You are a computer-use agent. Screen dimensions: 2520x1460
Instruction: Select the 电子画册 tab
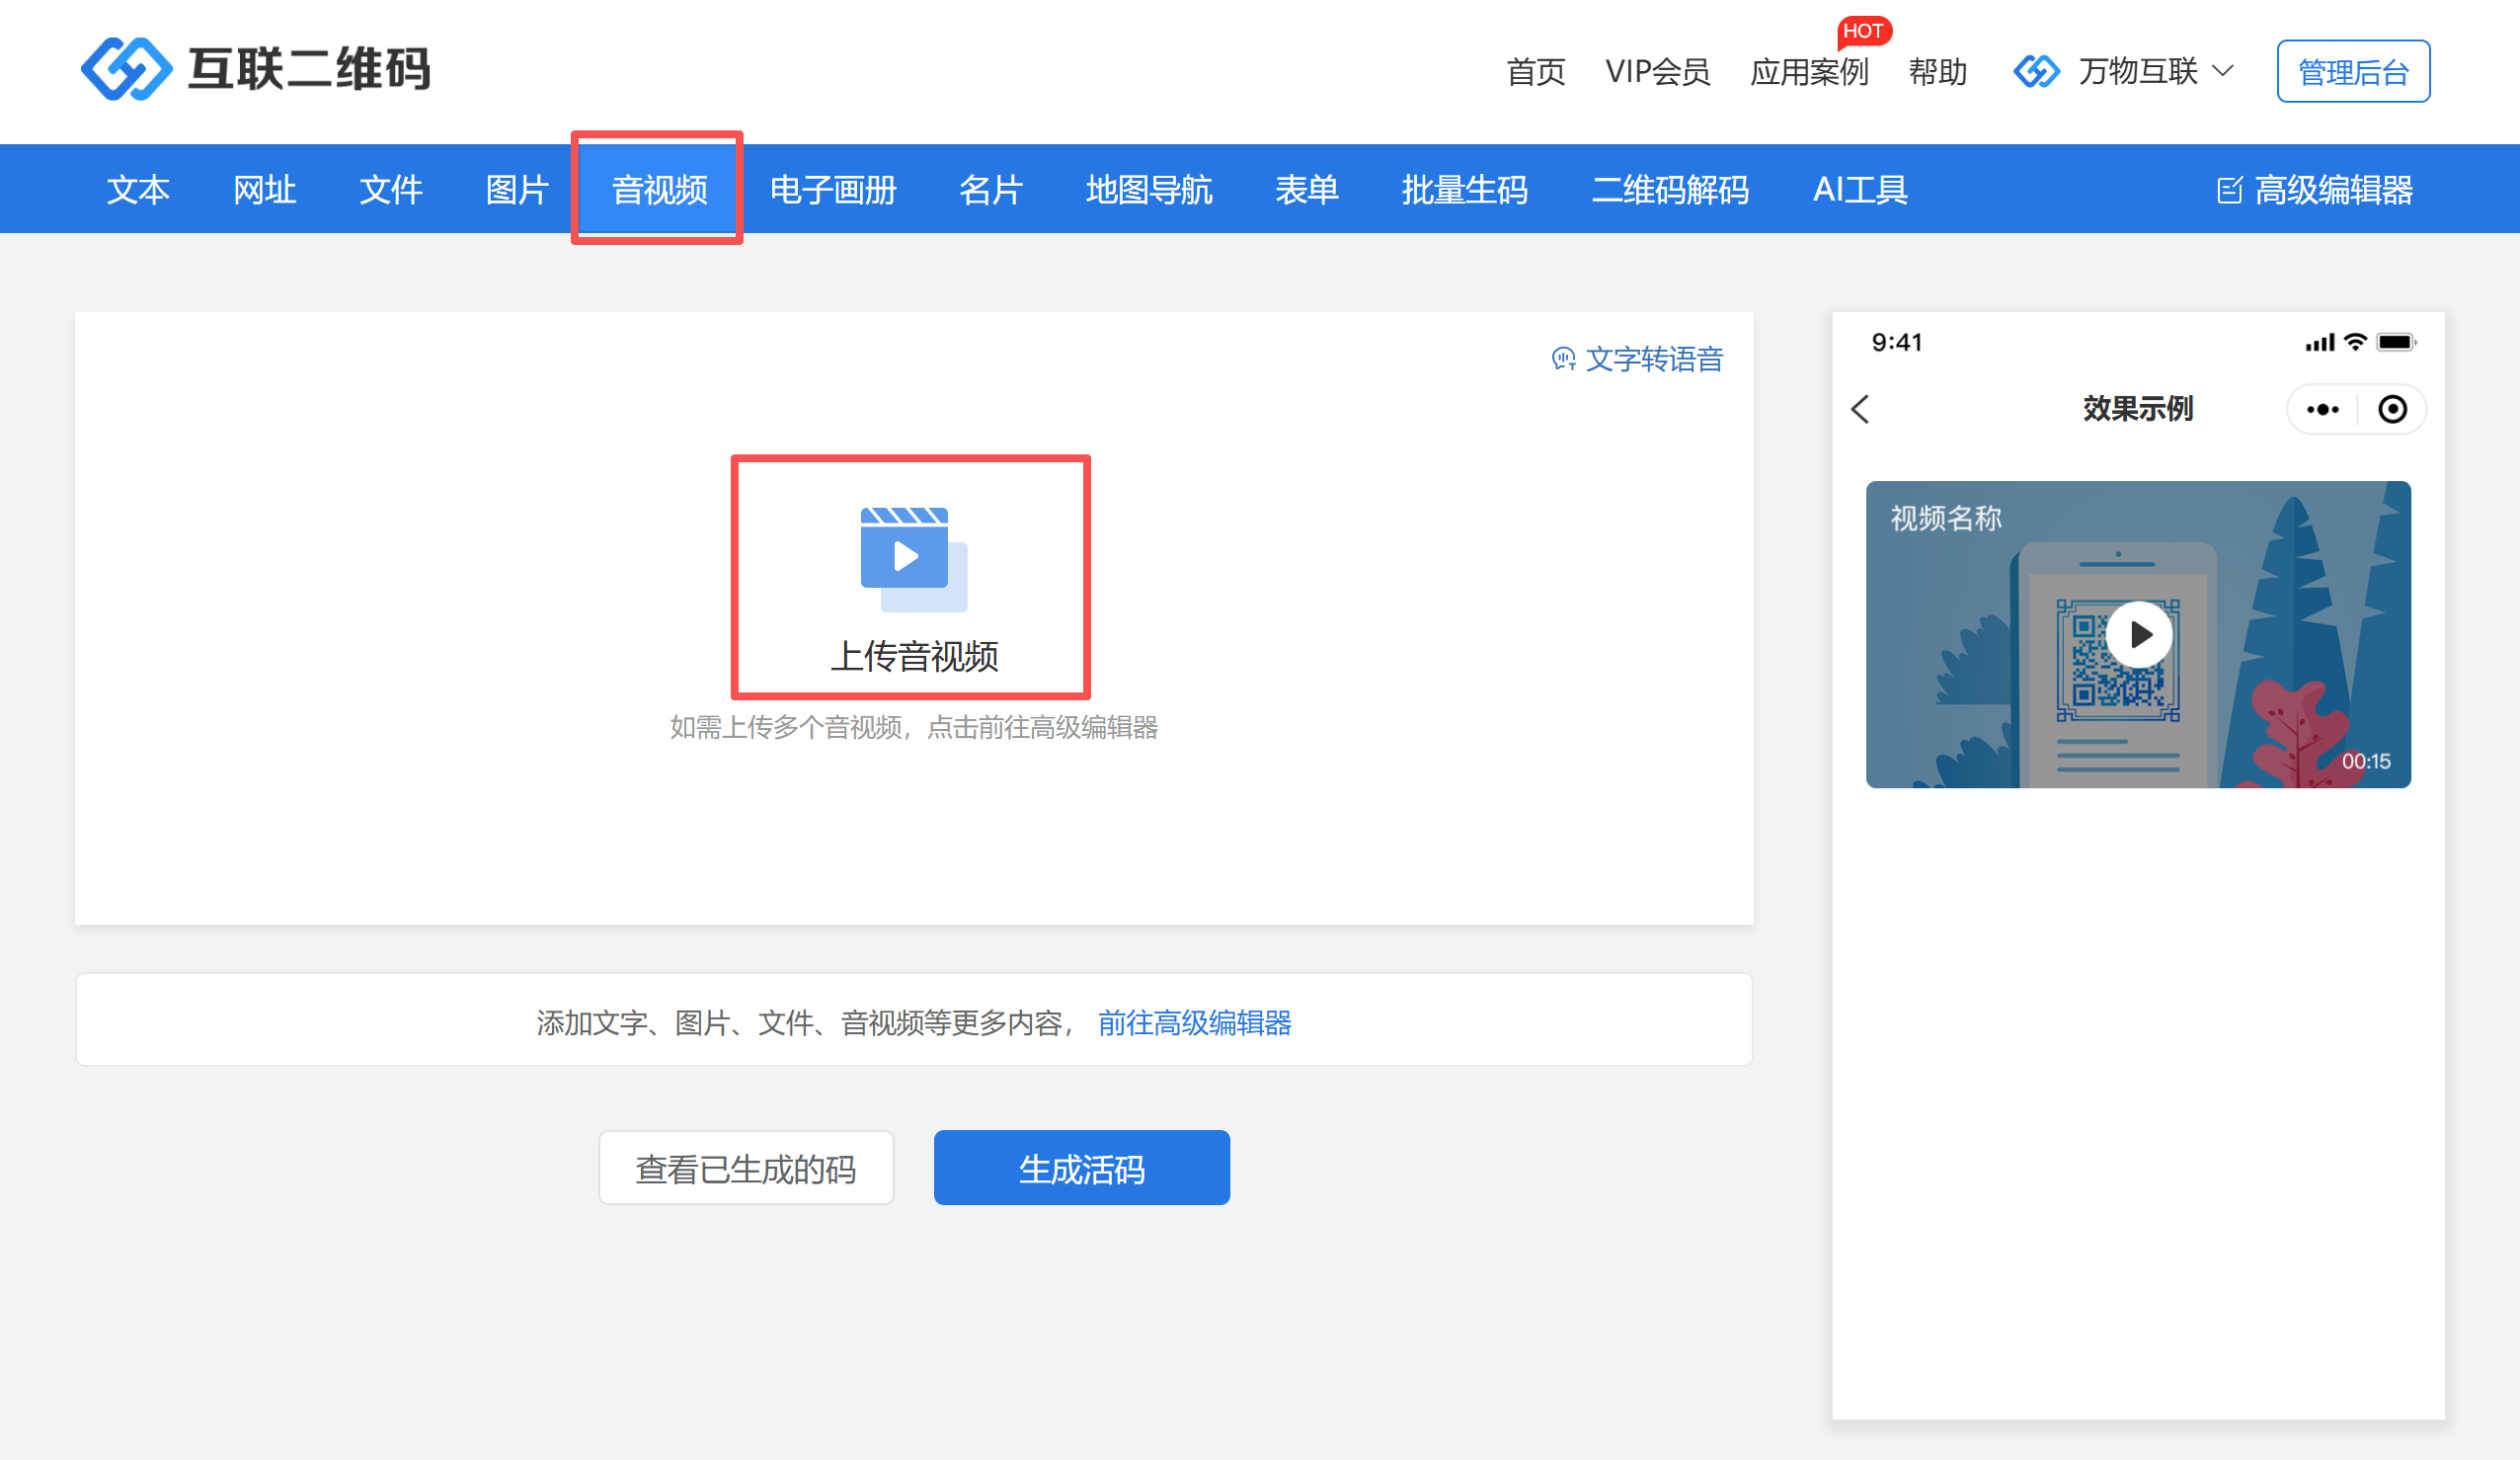coord(832,189)
